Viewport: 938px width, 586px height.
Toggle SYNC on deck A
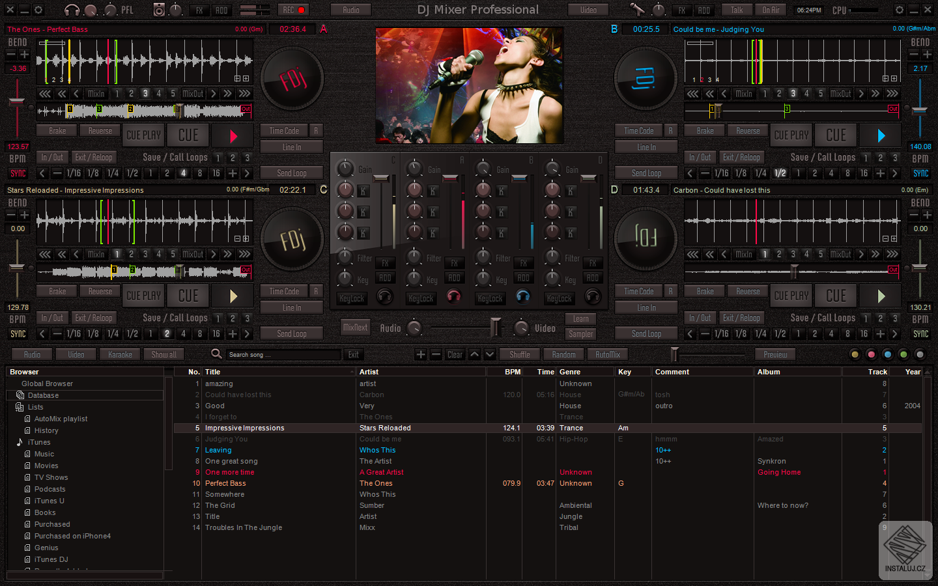point(18,173)
